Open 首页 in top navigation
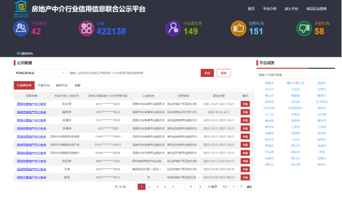This screenshot has height=213, width=342. click(251, 9)
